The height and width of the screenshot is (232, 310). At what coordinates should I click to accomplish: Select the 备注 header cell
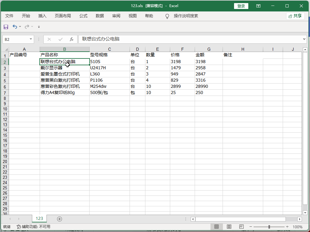[243, 55]
